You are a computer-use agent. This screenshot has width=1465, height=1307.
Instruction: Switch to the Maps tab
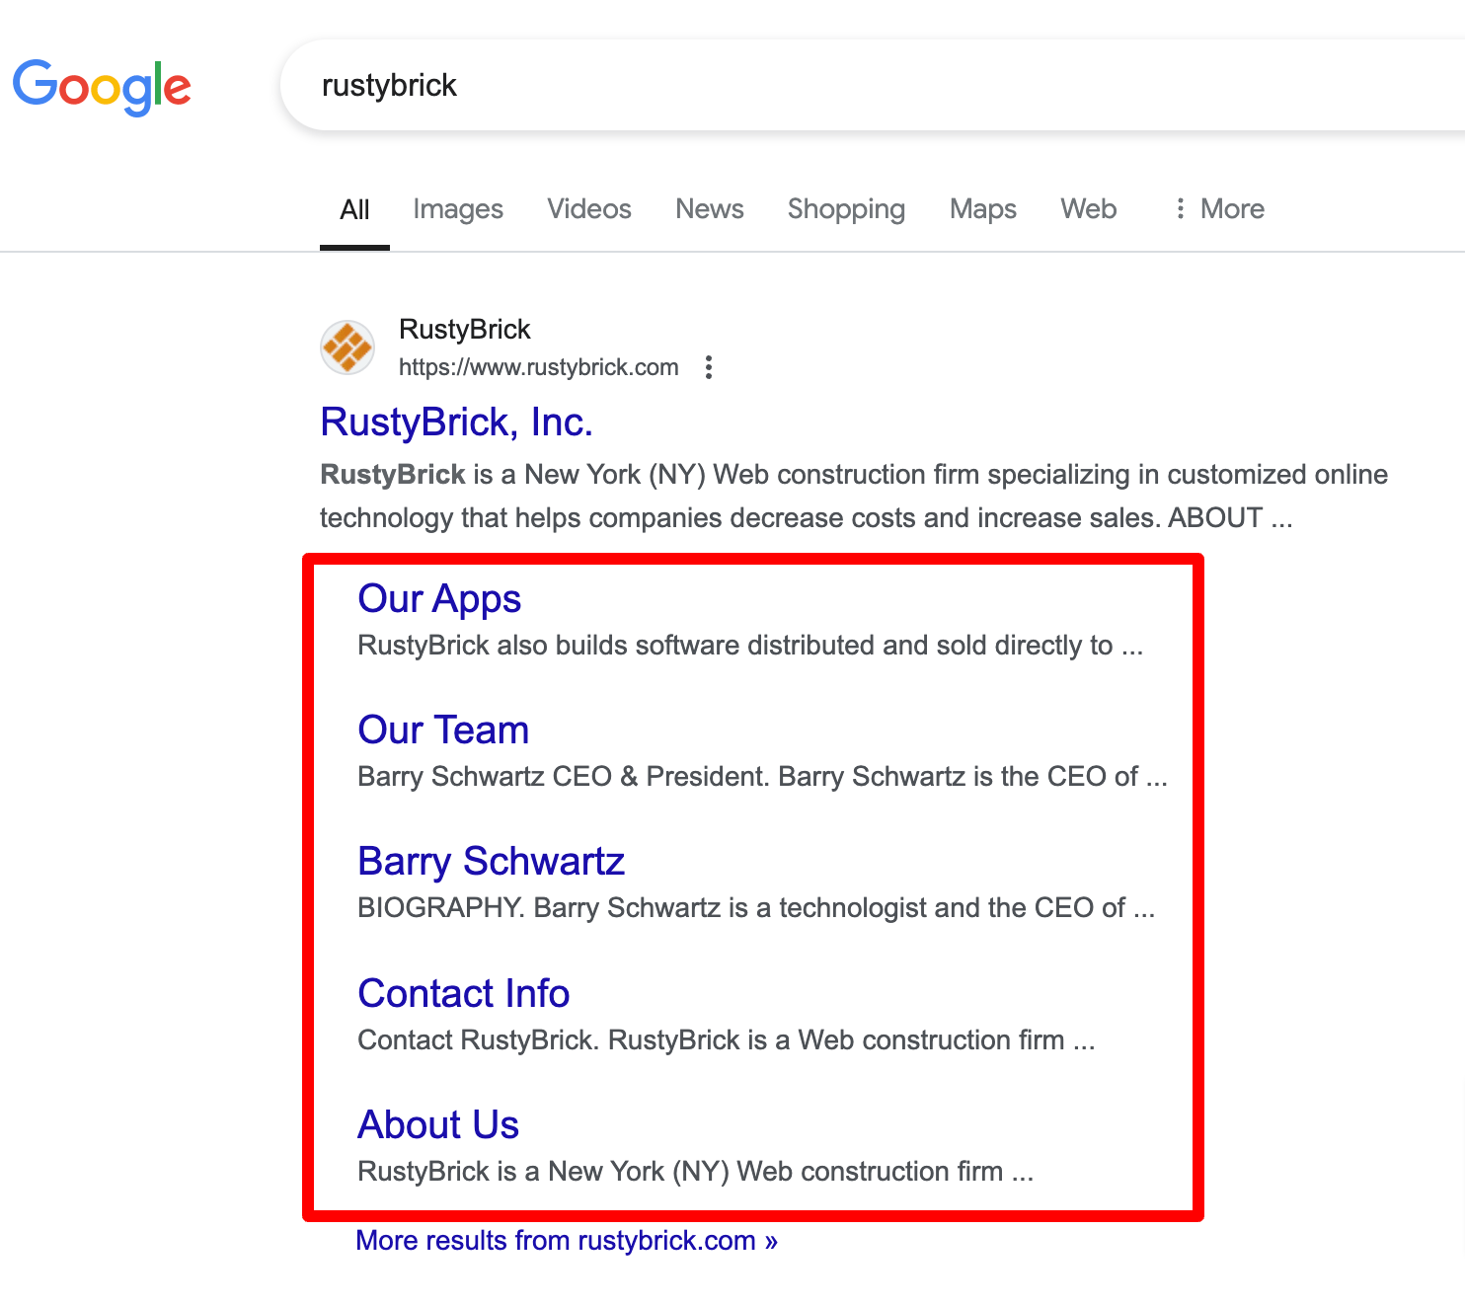click(982, 208)
